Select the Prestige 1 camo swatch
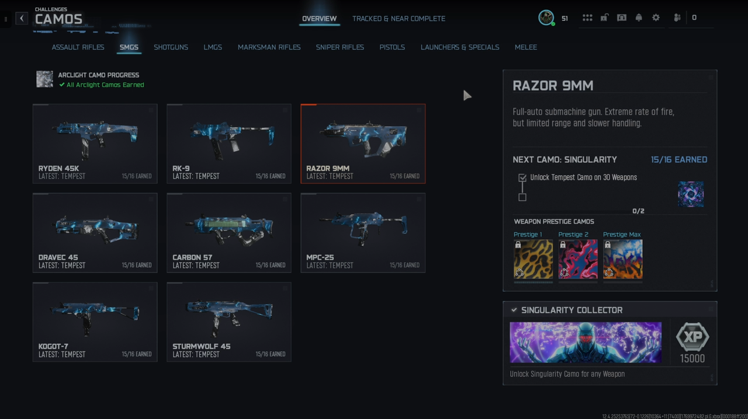 point(533,259)
